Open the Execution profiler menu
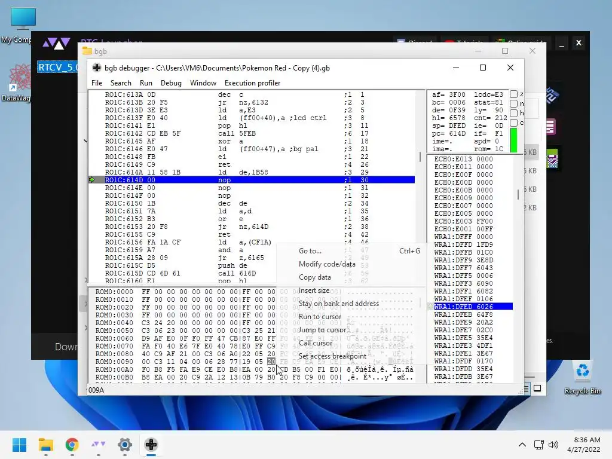The width and height of the screenshot is (612, 459). (x=253, y=83)
